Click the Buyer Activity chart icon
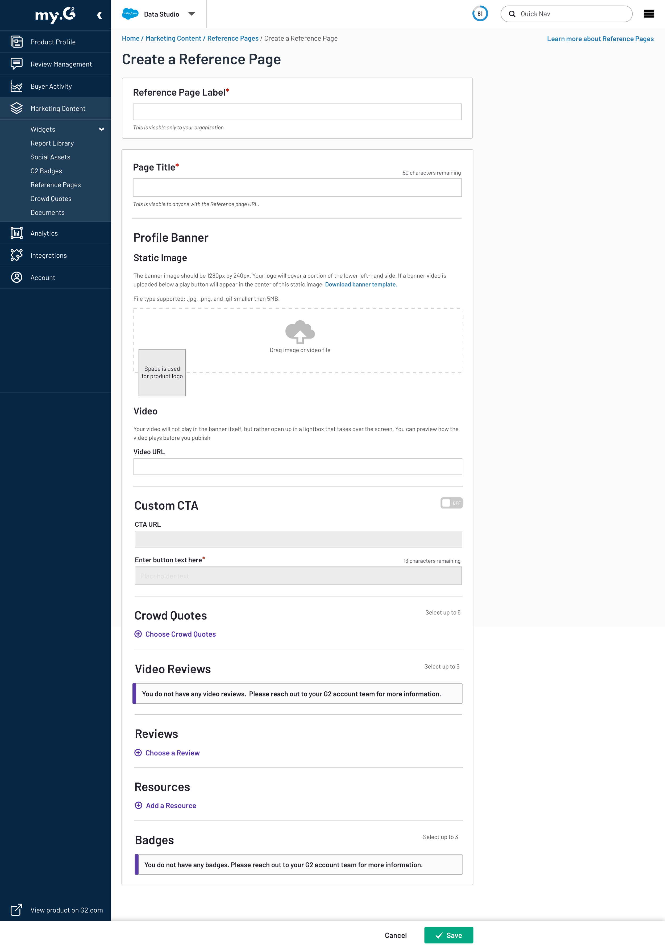This screenshot has width=665, height=949. 16,86
